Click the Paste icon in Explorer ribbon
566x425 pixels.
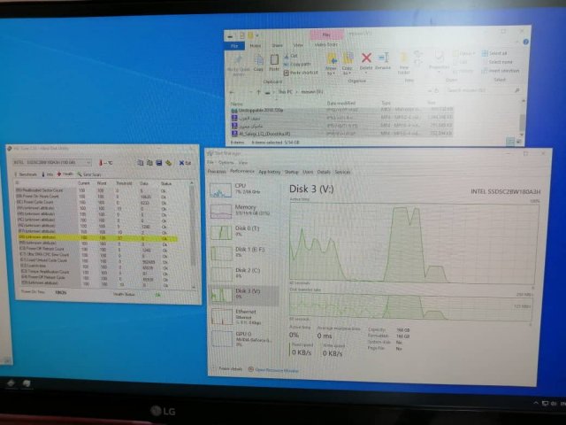pos(274,60)
